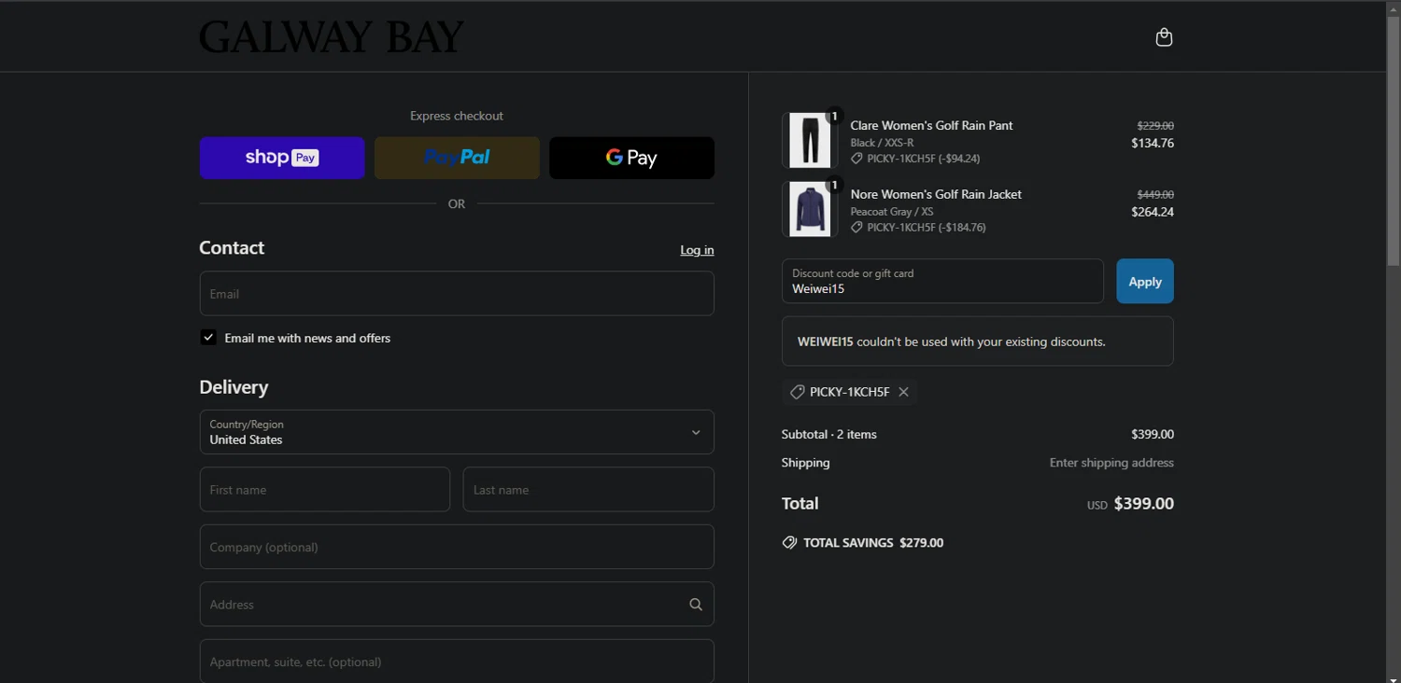The height and width of the screenshot is (683, 1401).
Task: Uncheck Email me with news and offers
Action: point(208,338)
